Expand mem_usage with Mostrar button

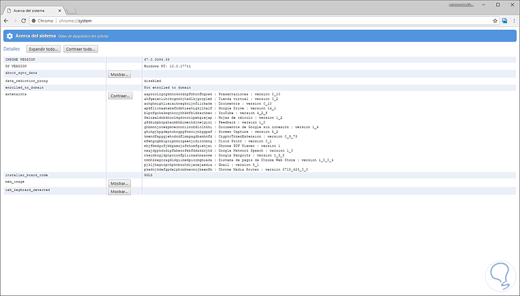click(120, 183)
